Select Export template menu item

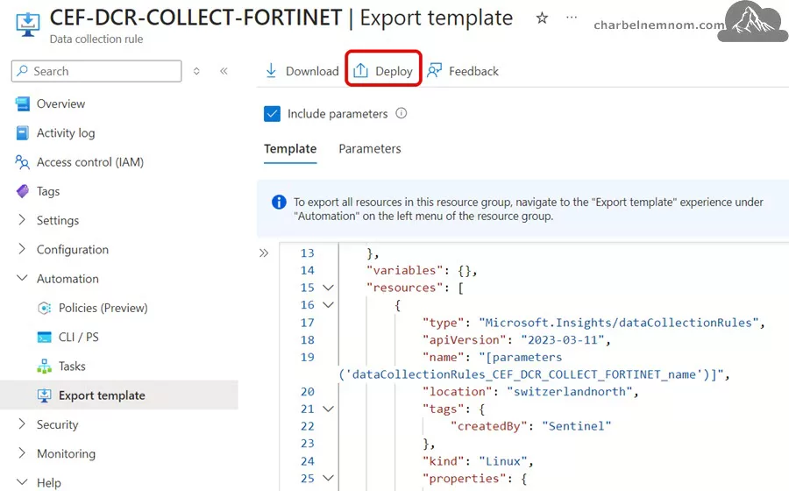(x=119, y=395)
